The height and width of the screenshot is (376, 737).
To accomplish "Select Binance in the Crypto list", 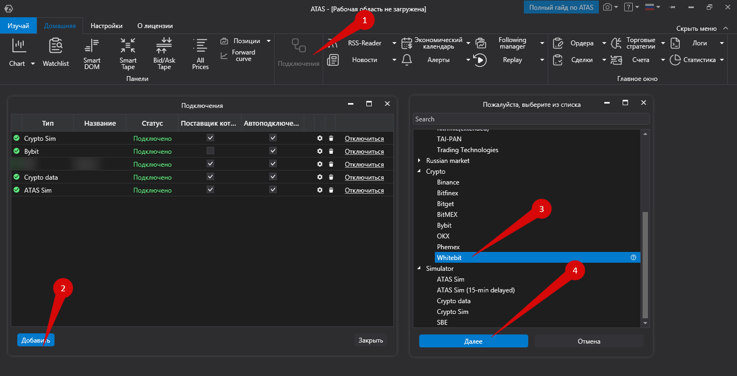I will (x=448, y=182).
